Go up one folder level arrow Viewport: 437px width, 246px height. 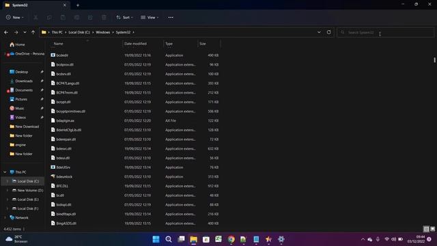click(x=33, y=32)
